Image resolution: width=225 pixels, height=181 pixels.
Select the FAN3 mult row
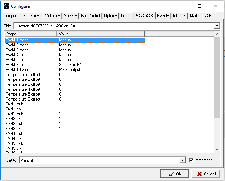[75, 124]
